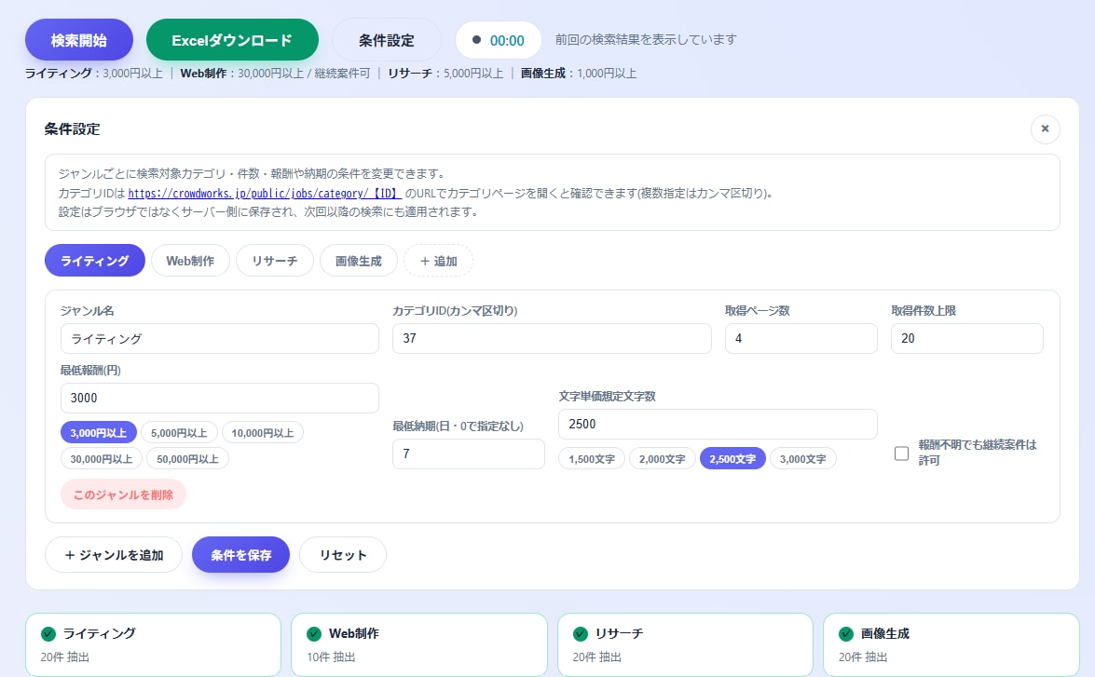1095x677 pixels.
Task: Focus the 文字単価想定文字数 field showing 2500
Action: click(x=718, y=424)
